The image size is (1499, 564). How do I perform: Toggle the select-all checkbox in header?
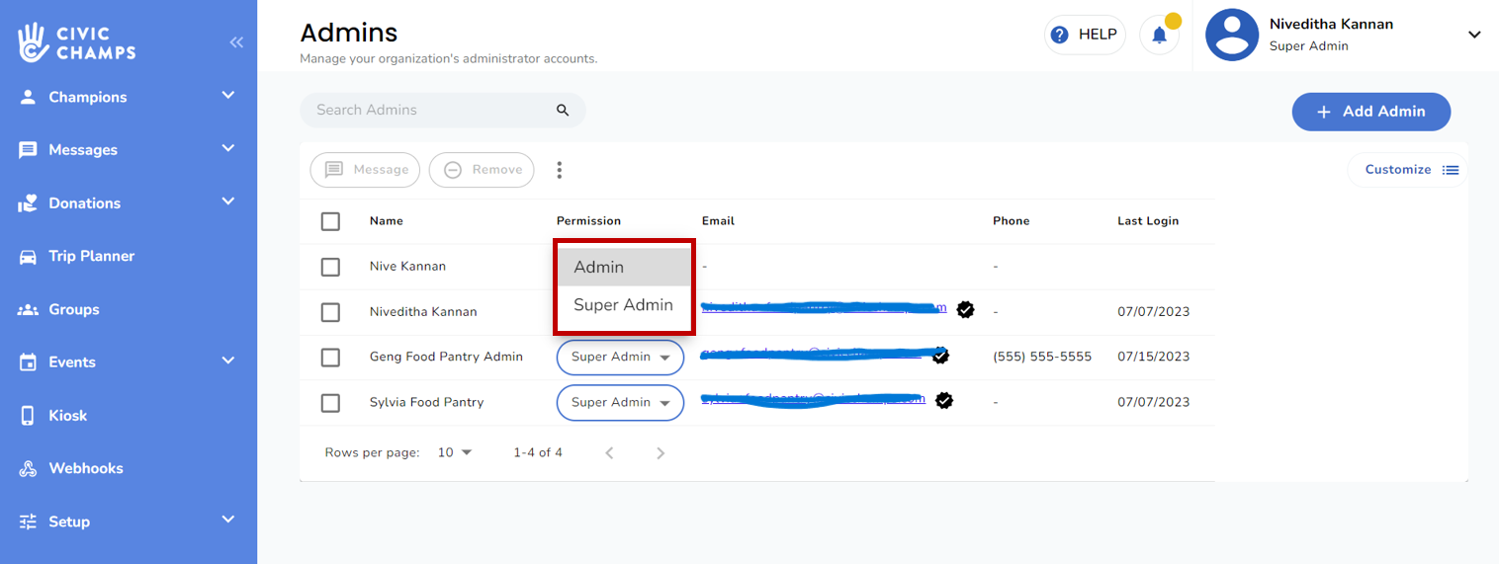pos(330,221)
